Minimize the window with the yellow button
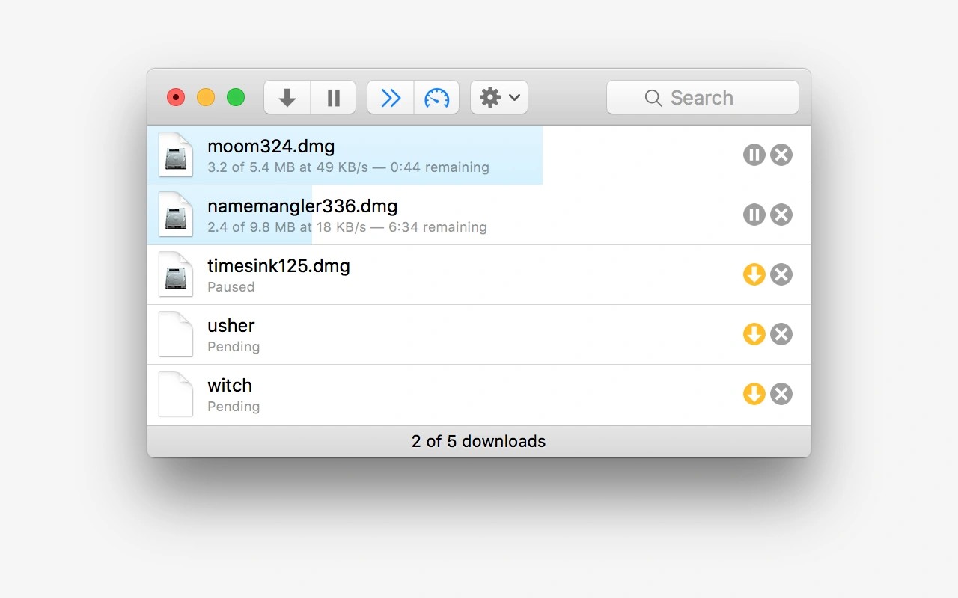Image resolution: width=958 pixels, height=598 pixels. pos(206,97)
